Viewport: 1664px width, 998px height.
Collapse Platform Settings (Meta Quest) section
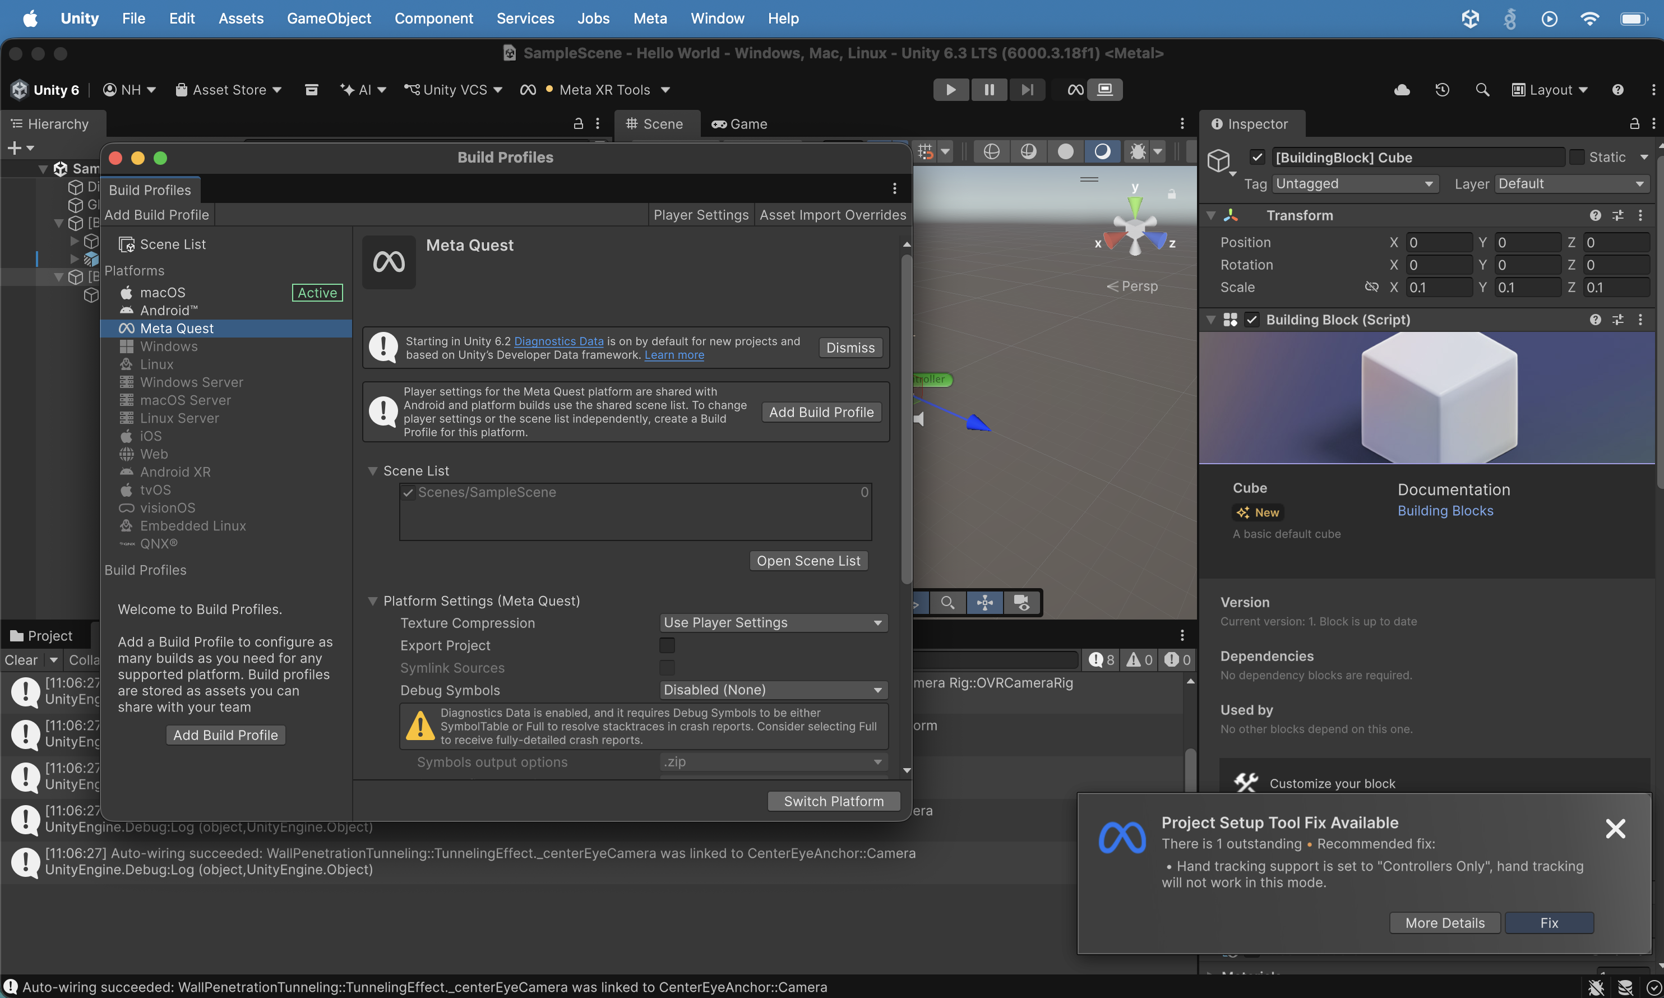tap(372, 601)
